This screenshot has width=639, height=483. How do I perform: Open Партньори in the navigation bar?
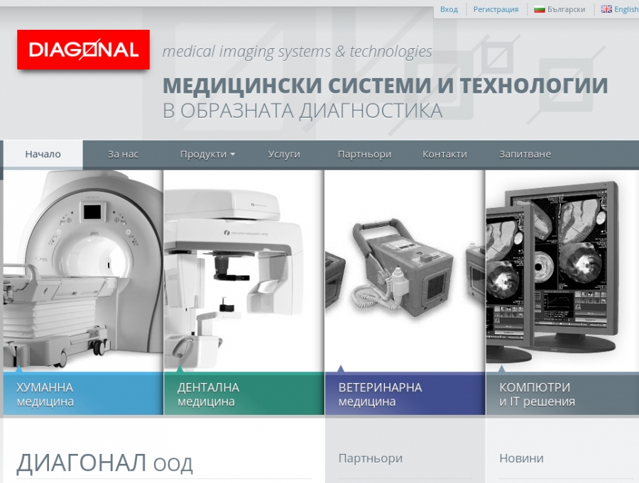pyautogui.click(x=364, y=154)
